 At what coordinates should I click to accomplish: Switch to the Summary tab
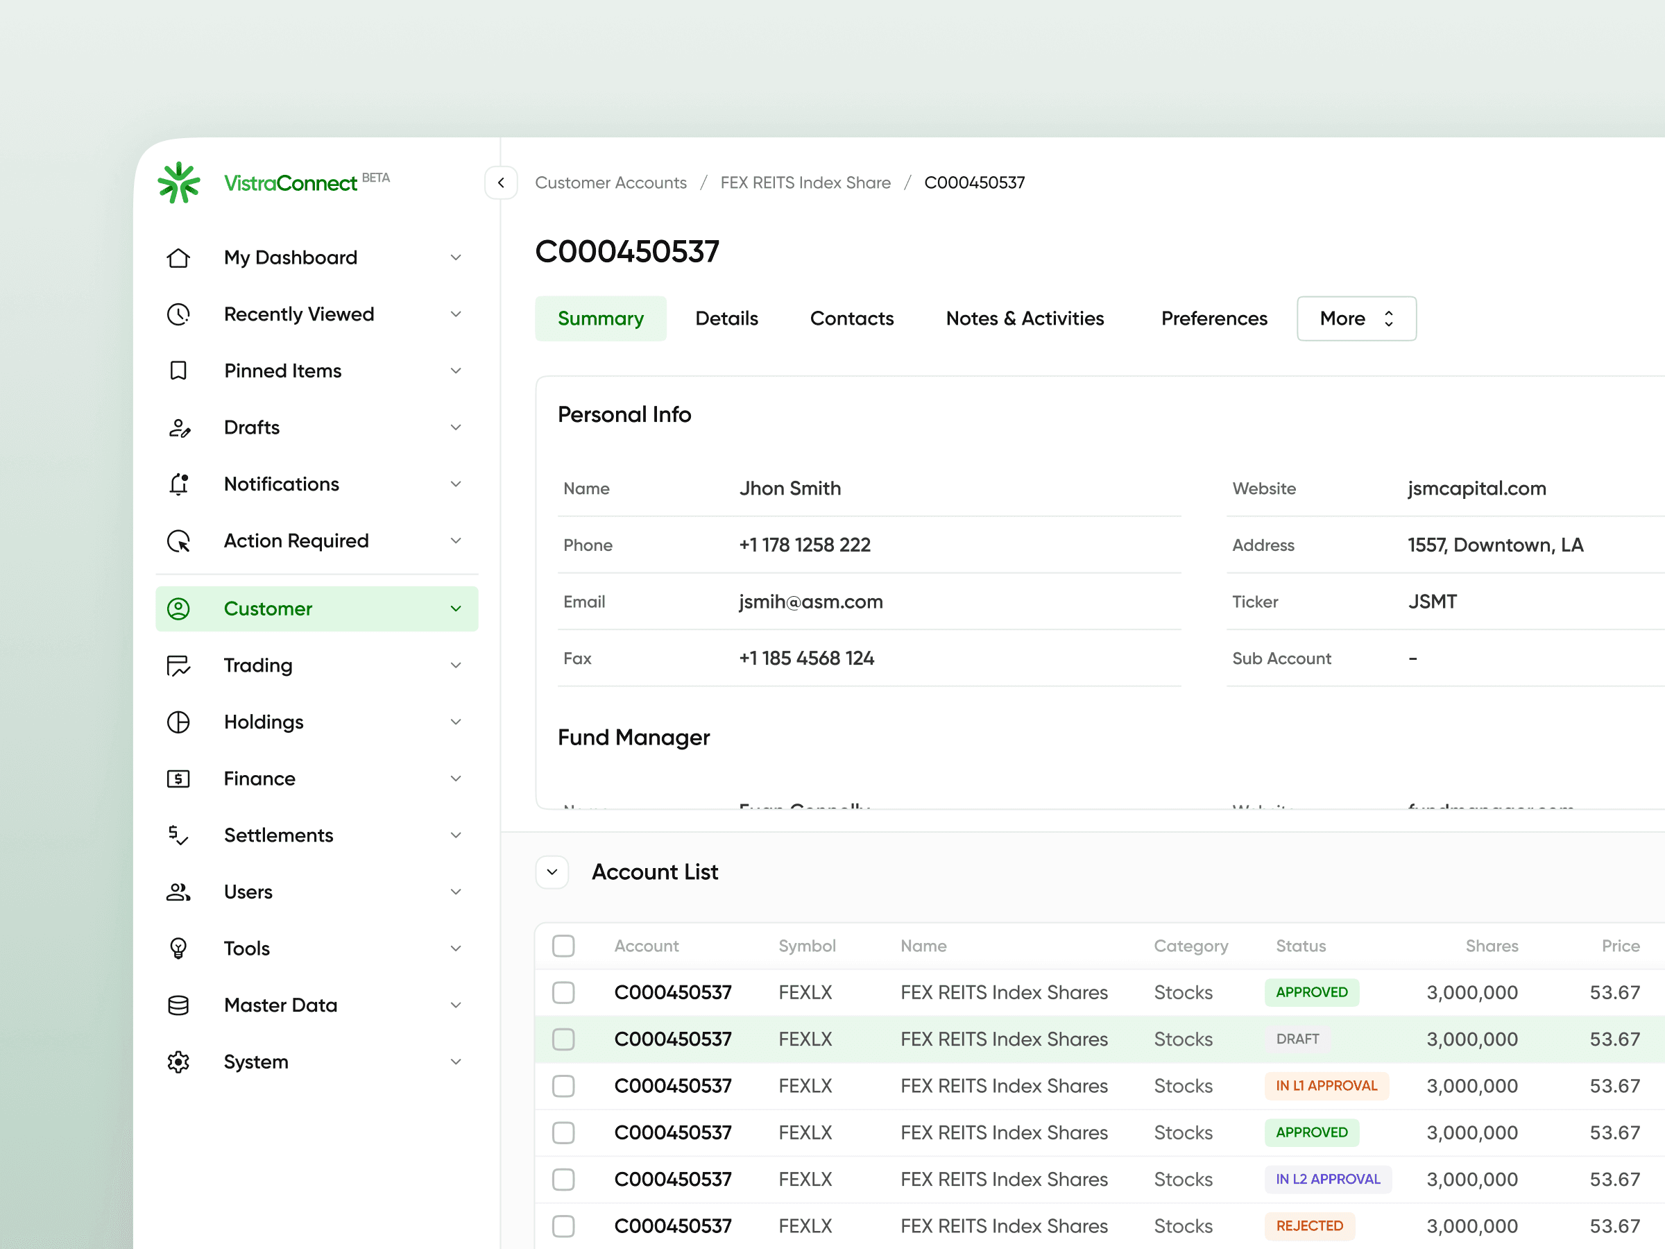click(601, 318)
